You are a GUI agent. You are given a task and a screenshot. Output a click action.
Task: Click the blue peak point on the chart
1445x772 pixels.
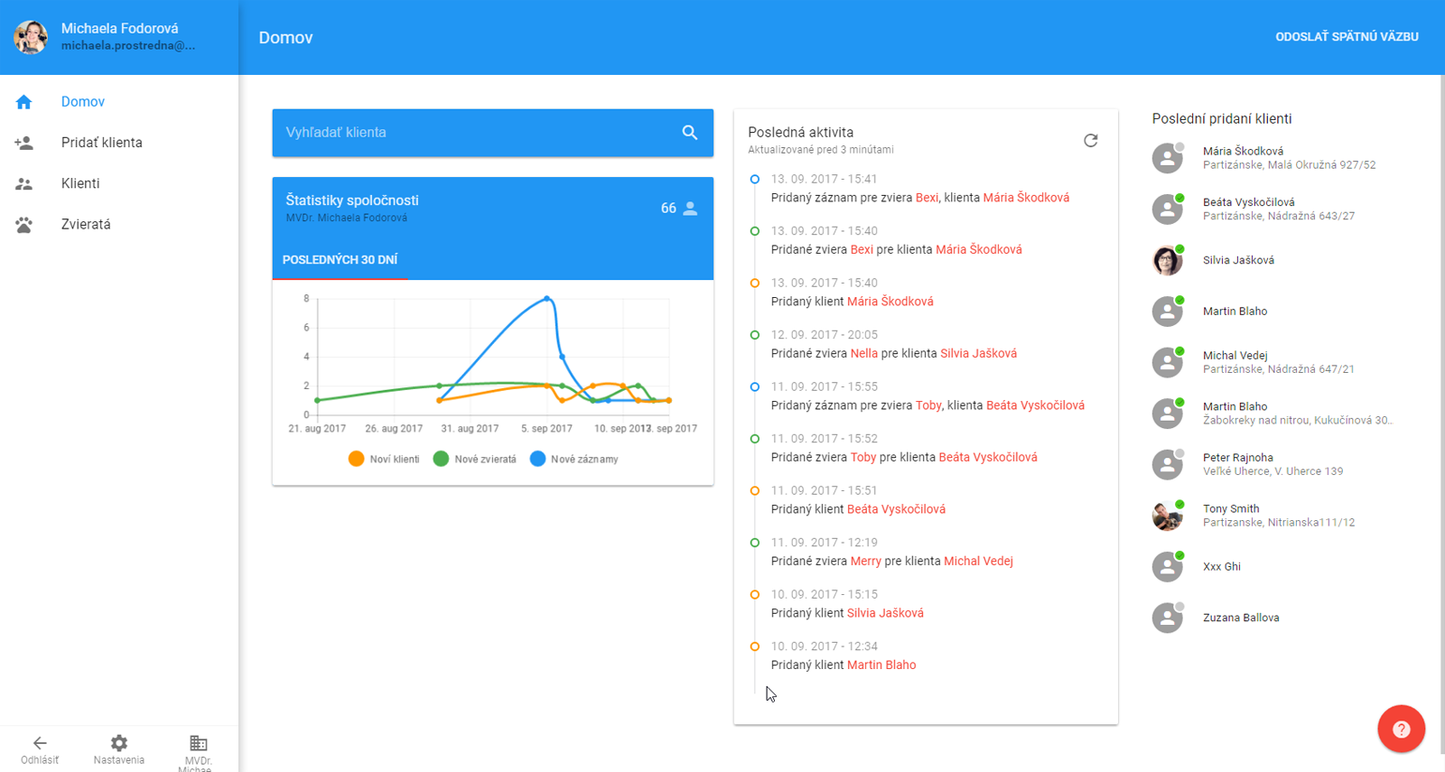pyautogui.click(x=546, y=298)
